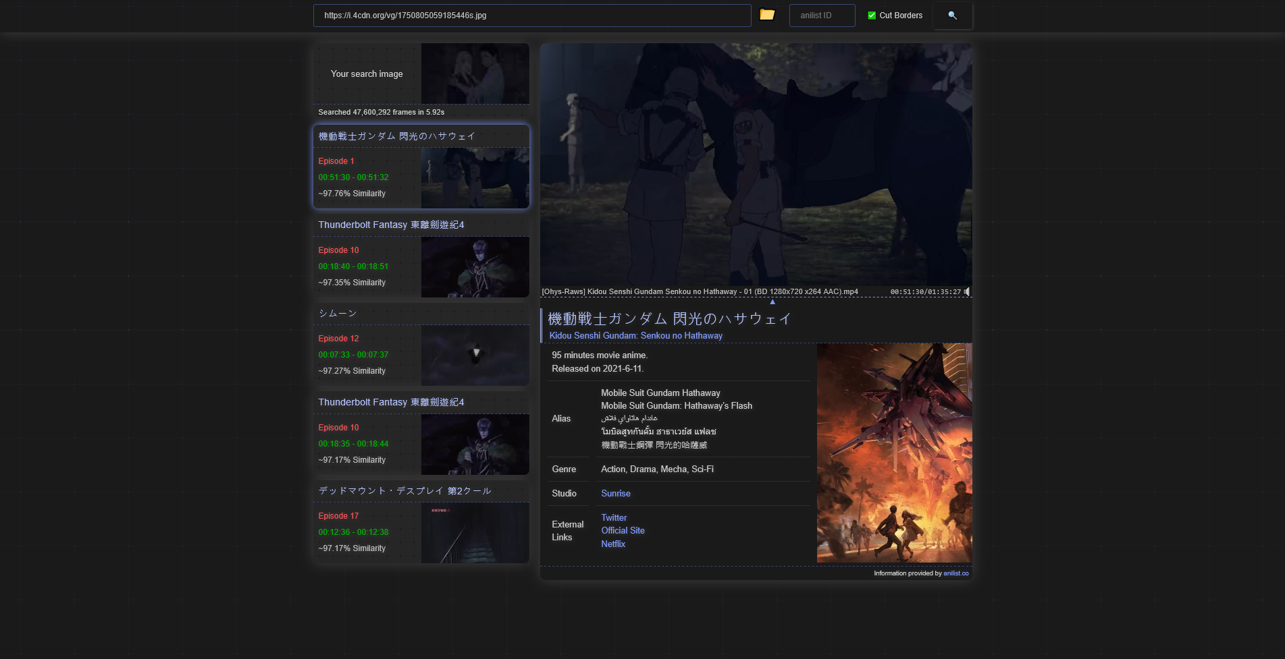
Task: Open the anilist.co attribution link
Action: tap(956, 573)
